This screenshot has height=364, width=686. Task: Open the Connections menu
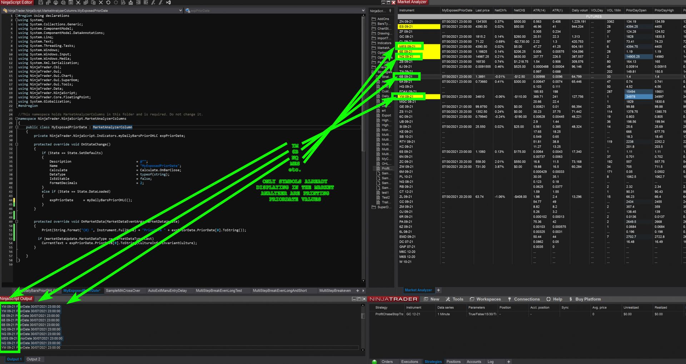click(x=523, y=299)
